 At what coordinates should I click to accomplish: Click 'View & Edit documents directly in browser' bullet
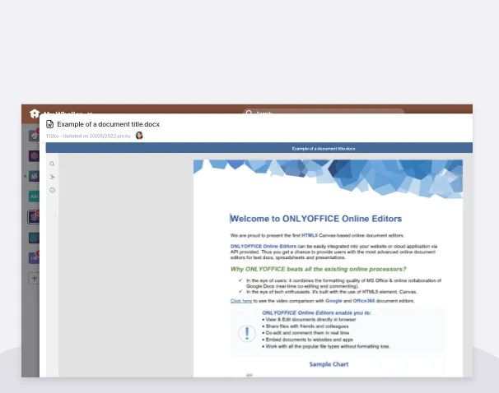(310, 320)
